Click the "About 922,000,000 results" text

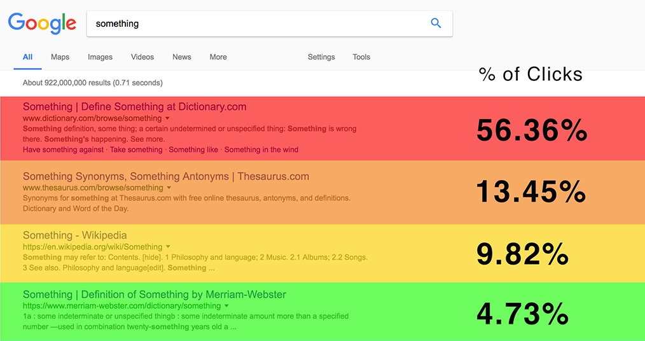pyautogui.click(x=93, y=83)
